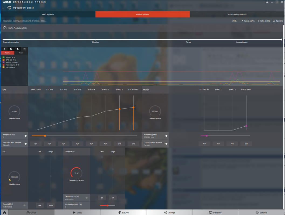Screen dimensions: 285x215
Task: Toggle the Fan graph checkbox
Action: pyautogui.click(x=4, y=67)
